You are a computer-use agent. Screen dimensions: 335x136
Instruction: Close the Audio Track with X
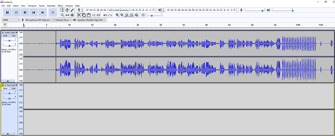click(3, 32)
